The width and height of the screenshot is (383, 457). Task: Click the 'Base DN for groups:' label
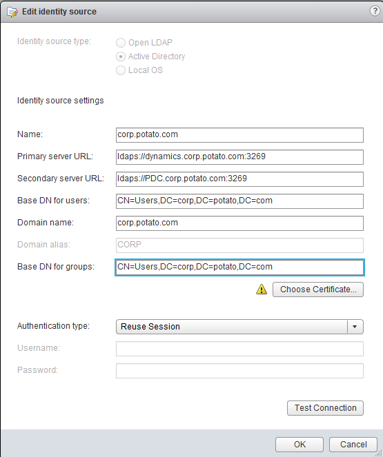(x=56, y=267)
